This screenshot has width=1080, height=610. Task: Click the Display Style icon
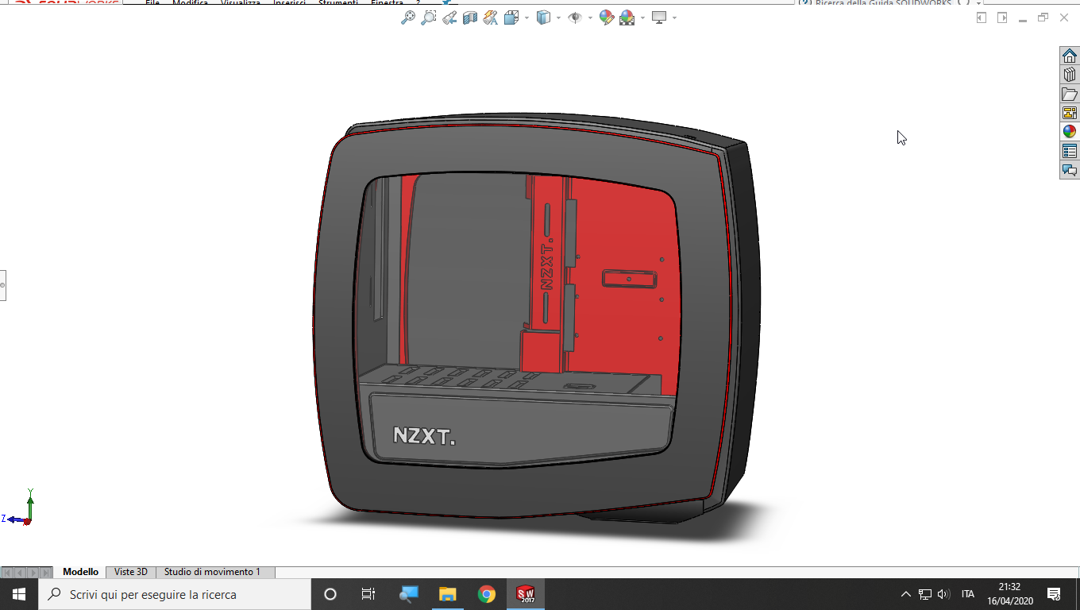(543, 17)
